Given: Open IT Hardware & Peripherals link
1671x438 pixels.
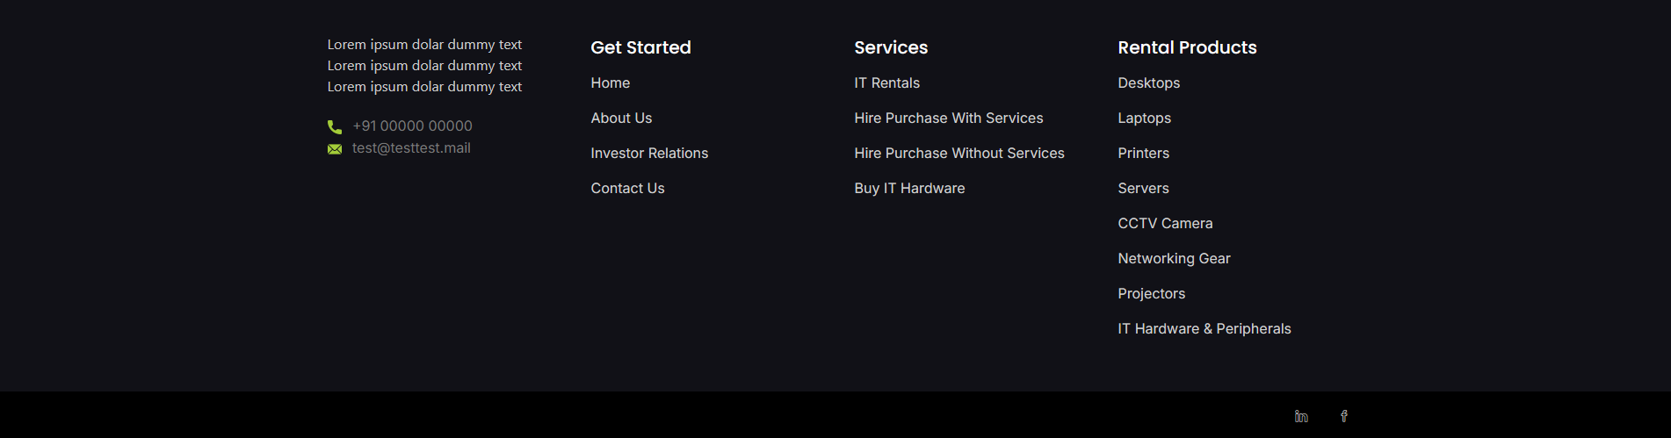Looking at the screenshot, I should click(1204, 329).
